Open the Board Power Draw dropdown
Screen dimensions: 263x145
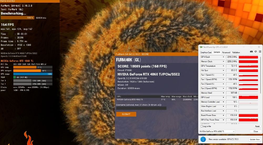[223, 115]
